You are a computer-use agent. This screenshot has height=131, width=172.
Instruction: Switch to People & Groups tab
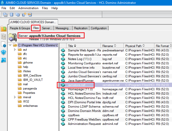point(20,28)
